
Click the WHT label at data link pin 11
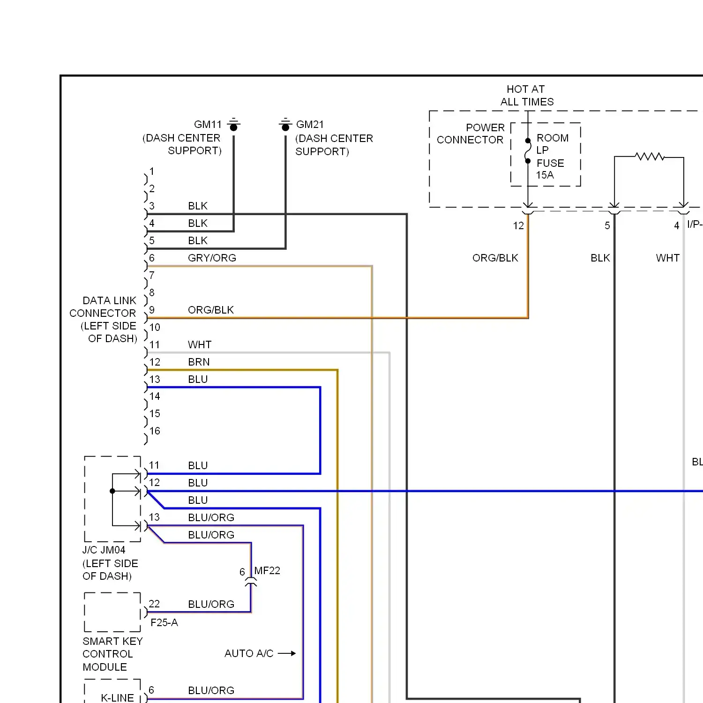(x=200, y=345)
